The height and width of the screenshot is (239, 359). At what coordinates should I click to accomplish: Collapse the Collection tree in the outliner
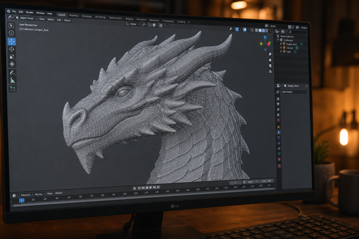[x=278, y=40]
